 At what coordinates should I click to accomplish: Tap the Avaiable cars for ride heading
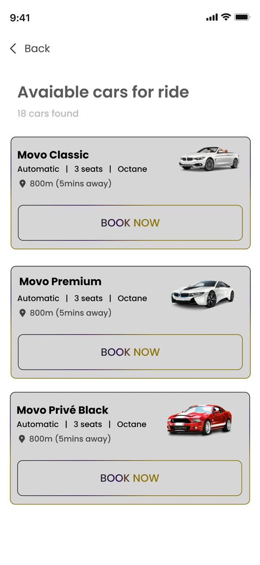click(x=103, y=92)
